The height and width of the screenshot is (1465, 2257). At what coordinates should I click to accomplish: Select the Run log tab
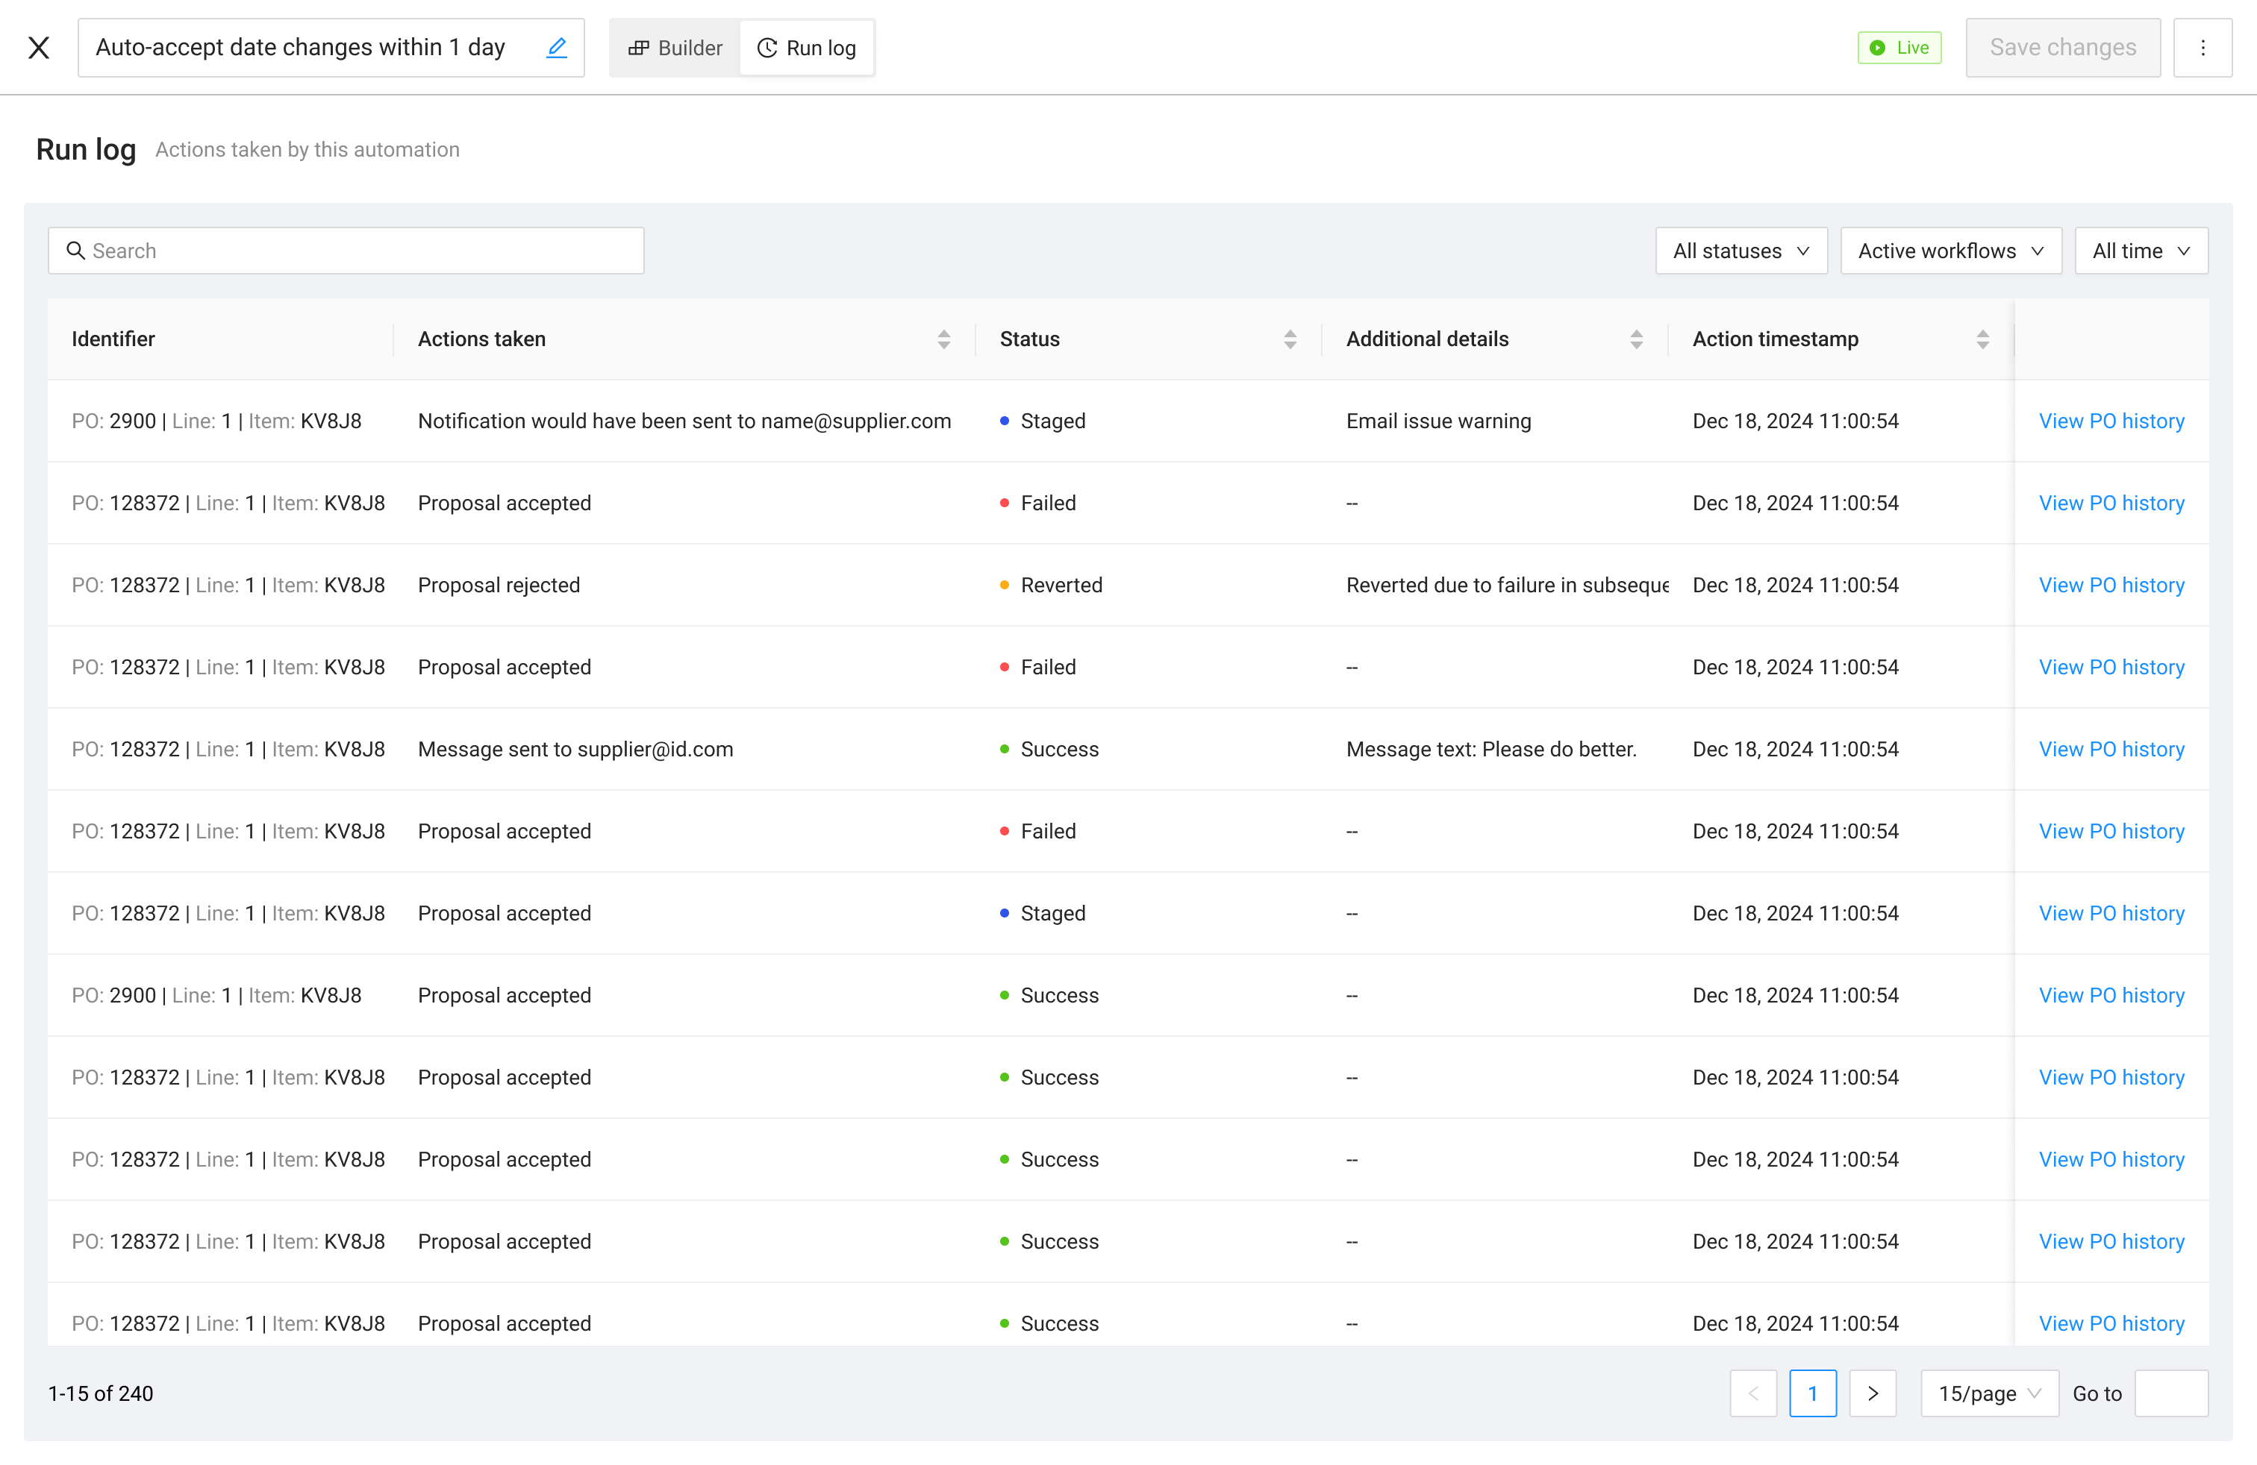tap(807, 48)
